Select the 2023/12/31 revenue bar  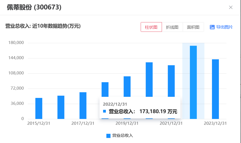tap(215, 89)
